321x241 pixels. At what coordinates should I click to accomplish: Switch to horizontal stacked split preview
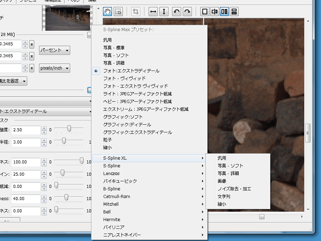coord(234,12)
